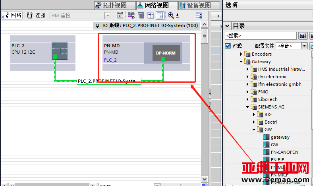
Task: Select the PLC_2.PROFINET IO-System network label
Action: 109,81
